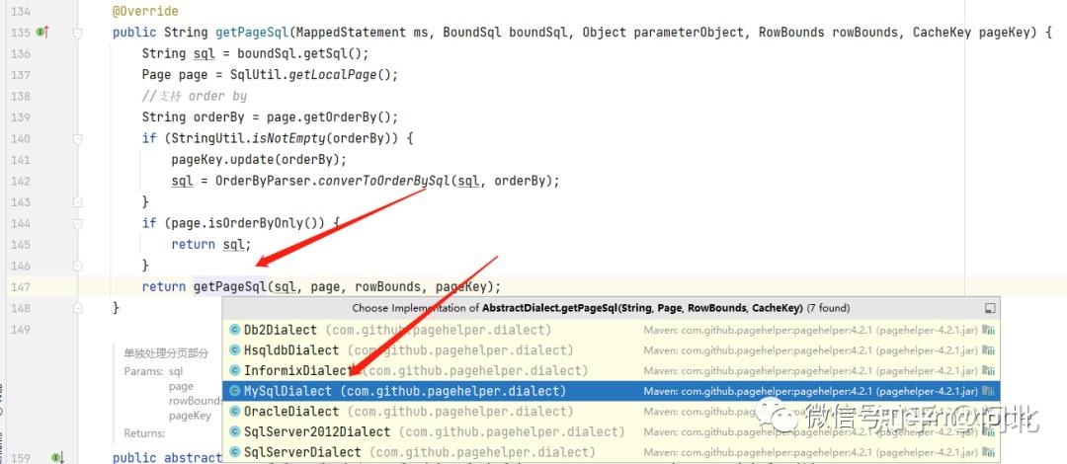1067x464 pixels.
Task: Click the getPageSql call on line 147
Action: click(230, 286)
